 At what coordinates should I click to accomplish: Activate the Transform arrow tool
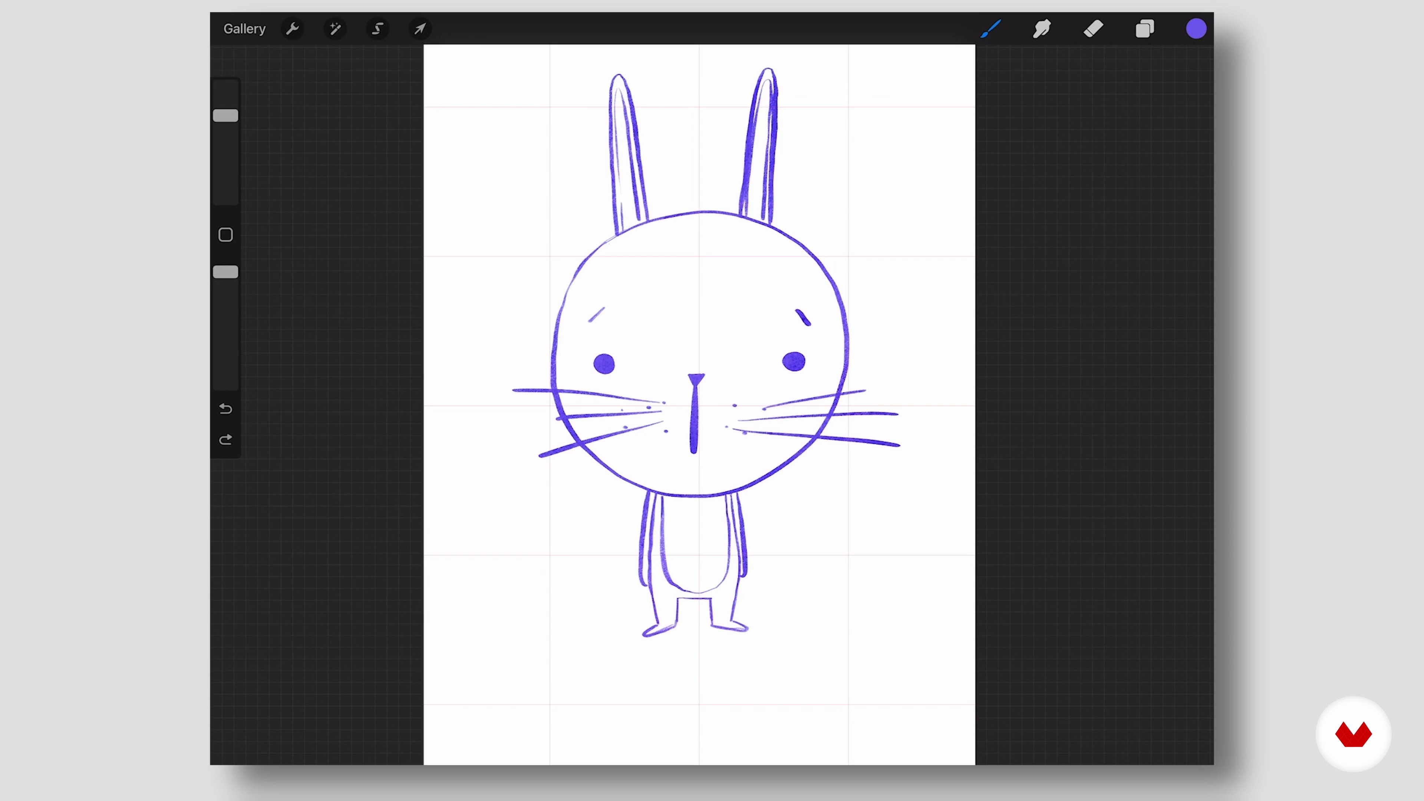420,29
